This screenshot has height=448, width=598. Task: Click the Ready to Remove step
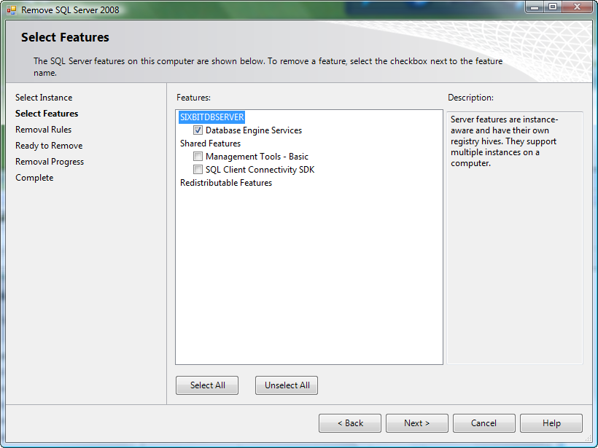coord(49,145)
